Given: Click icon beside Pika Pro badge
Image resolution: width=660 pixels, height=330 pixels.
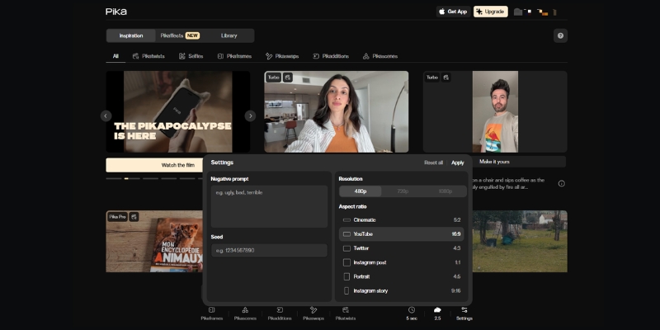Looking at the screenshot, I should click(134, 217).
